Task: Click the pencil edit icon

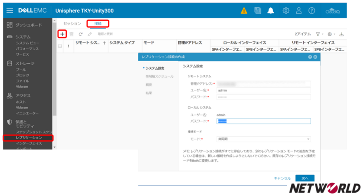Action: pos(90,34)
